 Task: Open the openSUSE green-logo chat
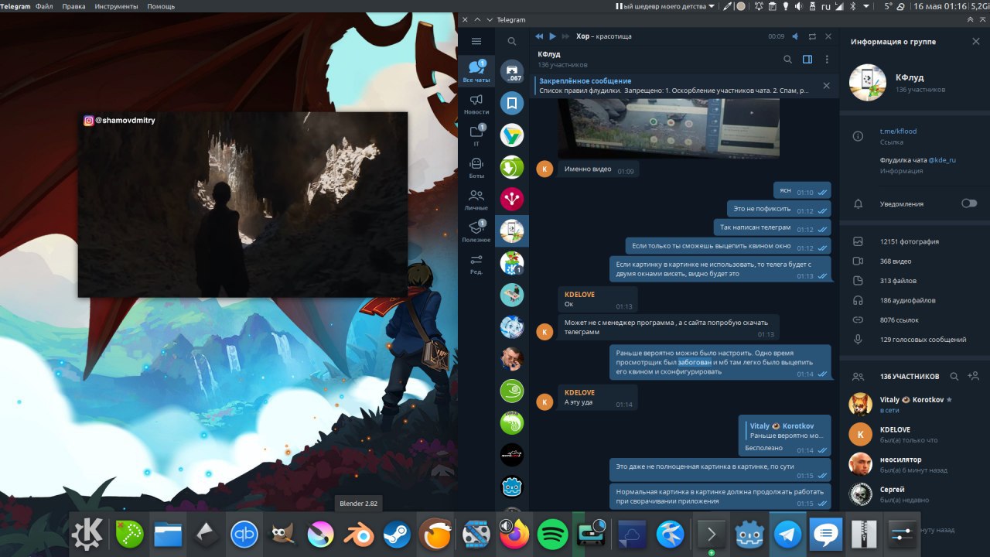coord(512,391)
